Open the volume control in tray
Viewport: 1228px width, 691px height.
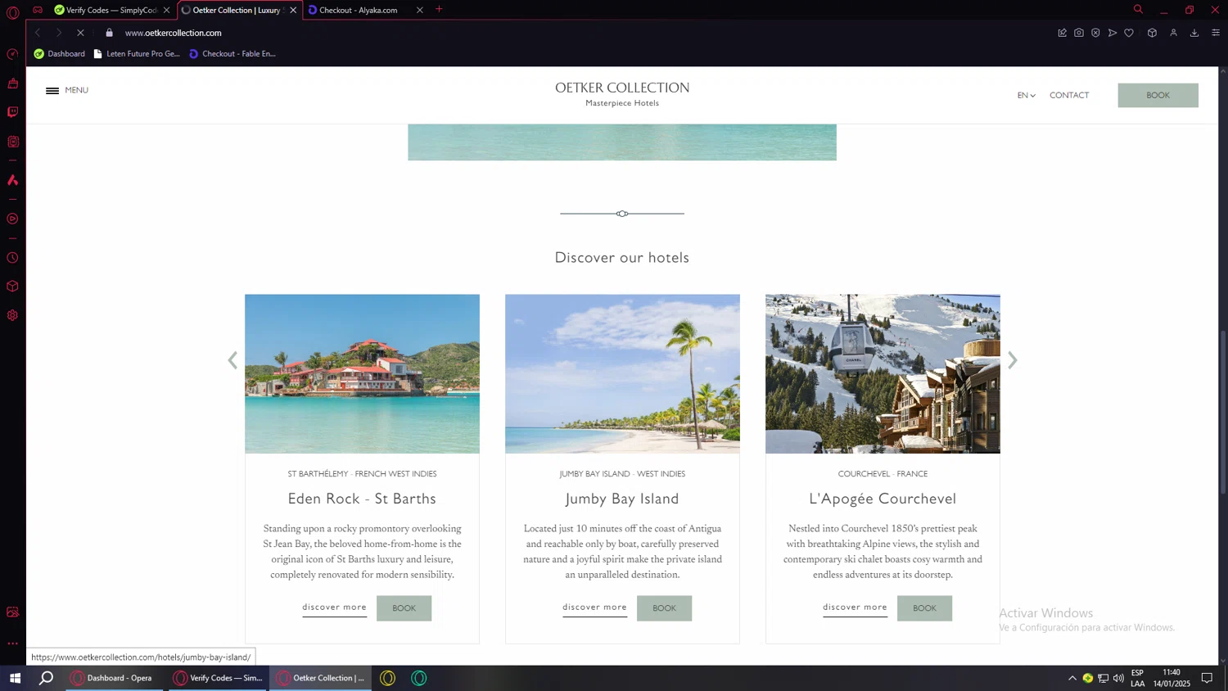(x=1118, y=678)
